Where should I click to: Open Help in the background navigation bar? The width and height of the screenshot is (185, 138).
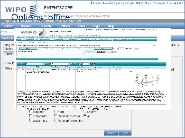pos(111,26)
